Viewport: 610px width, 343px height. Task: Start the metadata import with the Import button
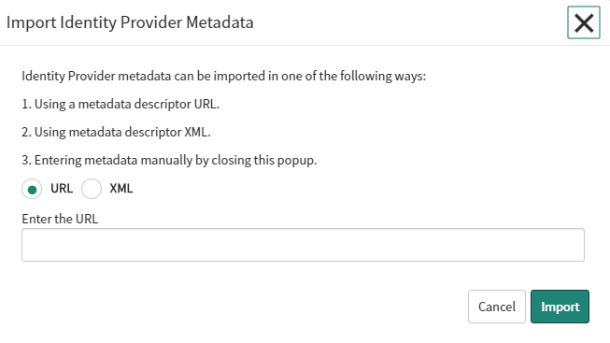click(x=560, y=307)
